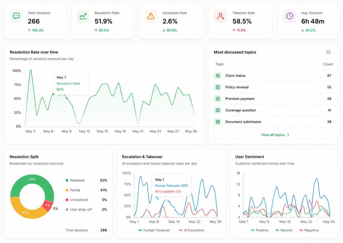Click the Resolution Split title

click(x=24, y=157)
